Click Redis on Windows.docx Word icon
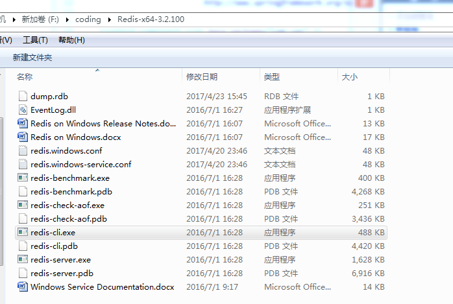Viewport: 453px width, 304px height. pos(23,137)
